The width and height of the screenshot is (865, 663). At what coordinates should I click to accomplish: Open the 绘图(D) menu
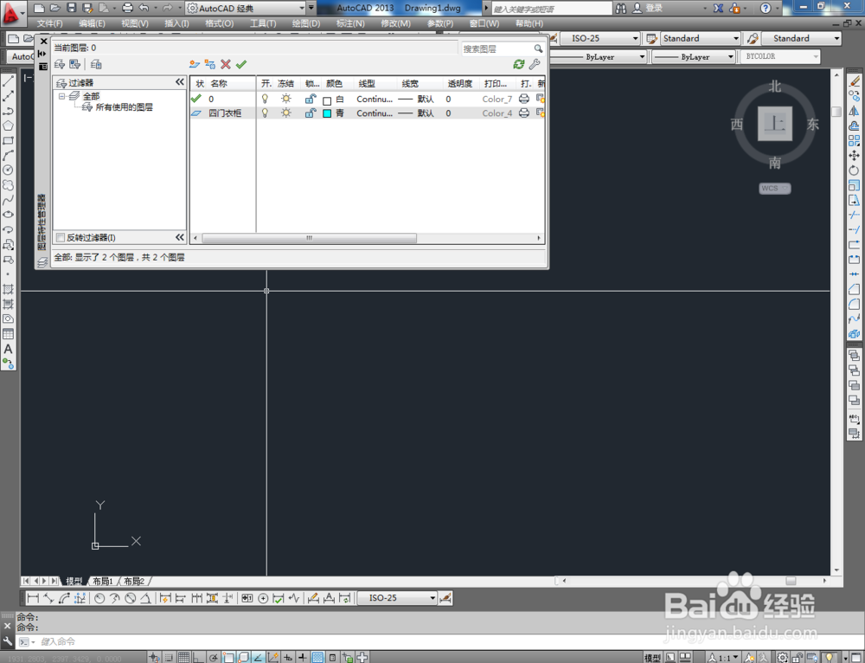point(305,23)
